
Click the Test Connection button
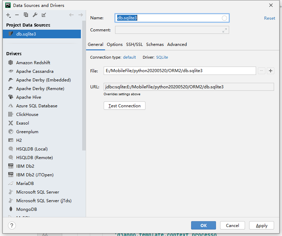124,106
